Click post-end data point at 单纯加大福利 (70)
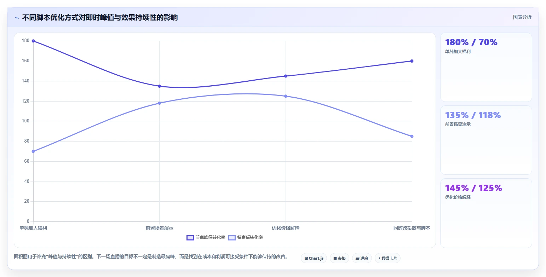 tap(33, 151)
